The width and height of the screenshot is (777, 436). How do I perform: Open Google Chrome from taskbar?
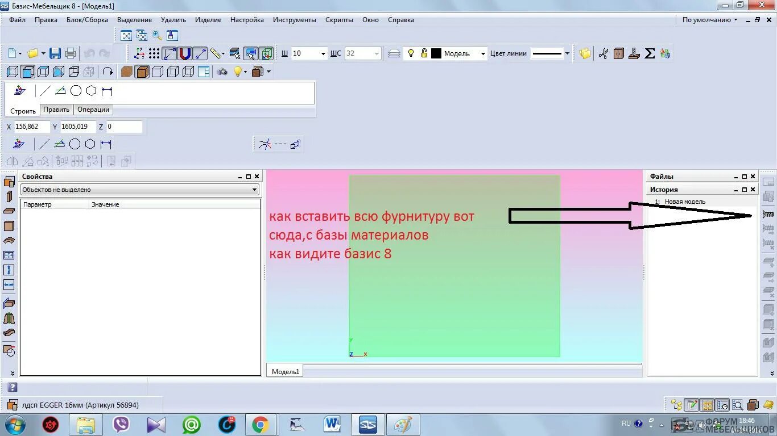[261, 424]
